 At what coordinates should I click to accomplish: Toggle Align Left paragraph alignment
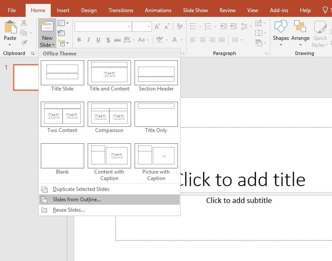(193, 40)
